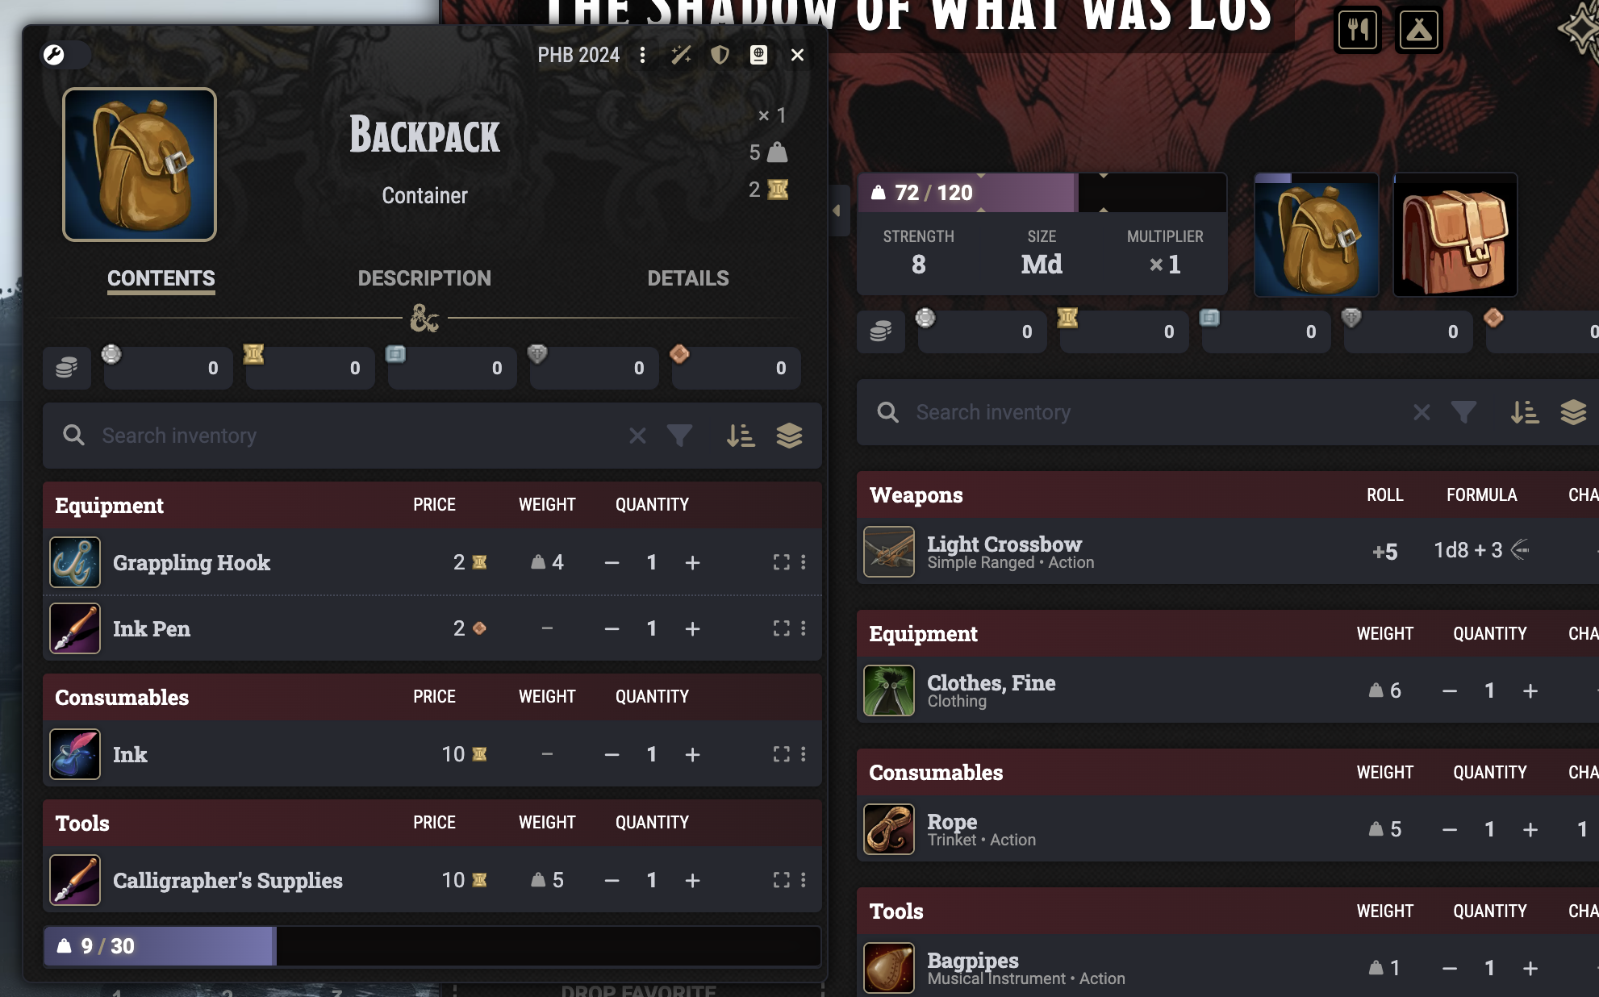Switch to the Description tab
This screenshot has width=1599, height=997.
(424, 278)
